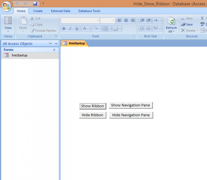The image size is (207, 180).
Task: Click the Align Text Left icon
Action: 119,20
